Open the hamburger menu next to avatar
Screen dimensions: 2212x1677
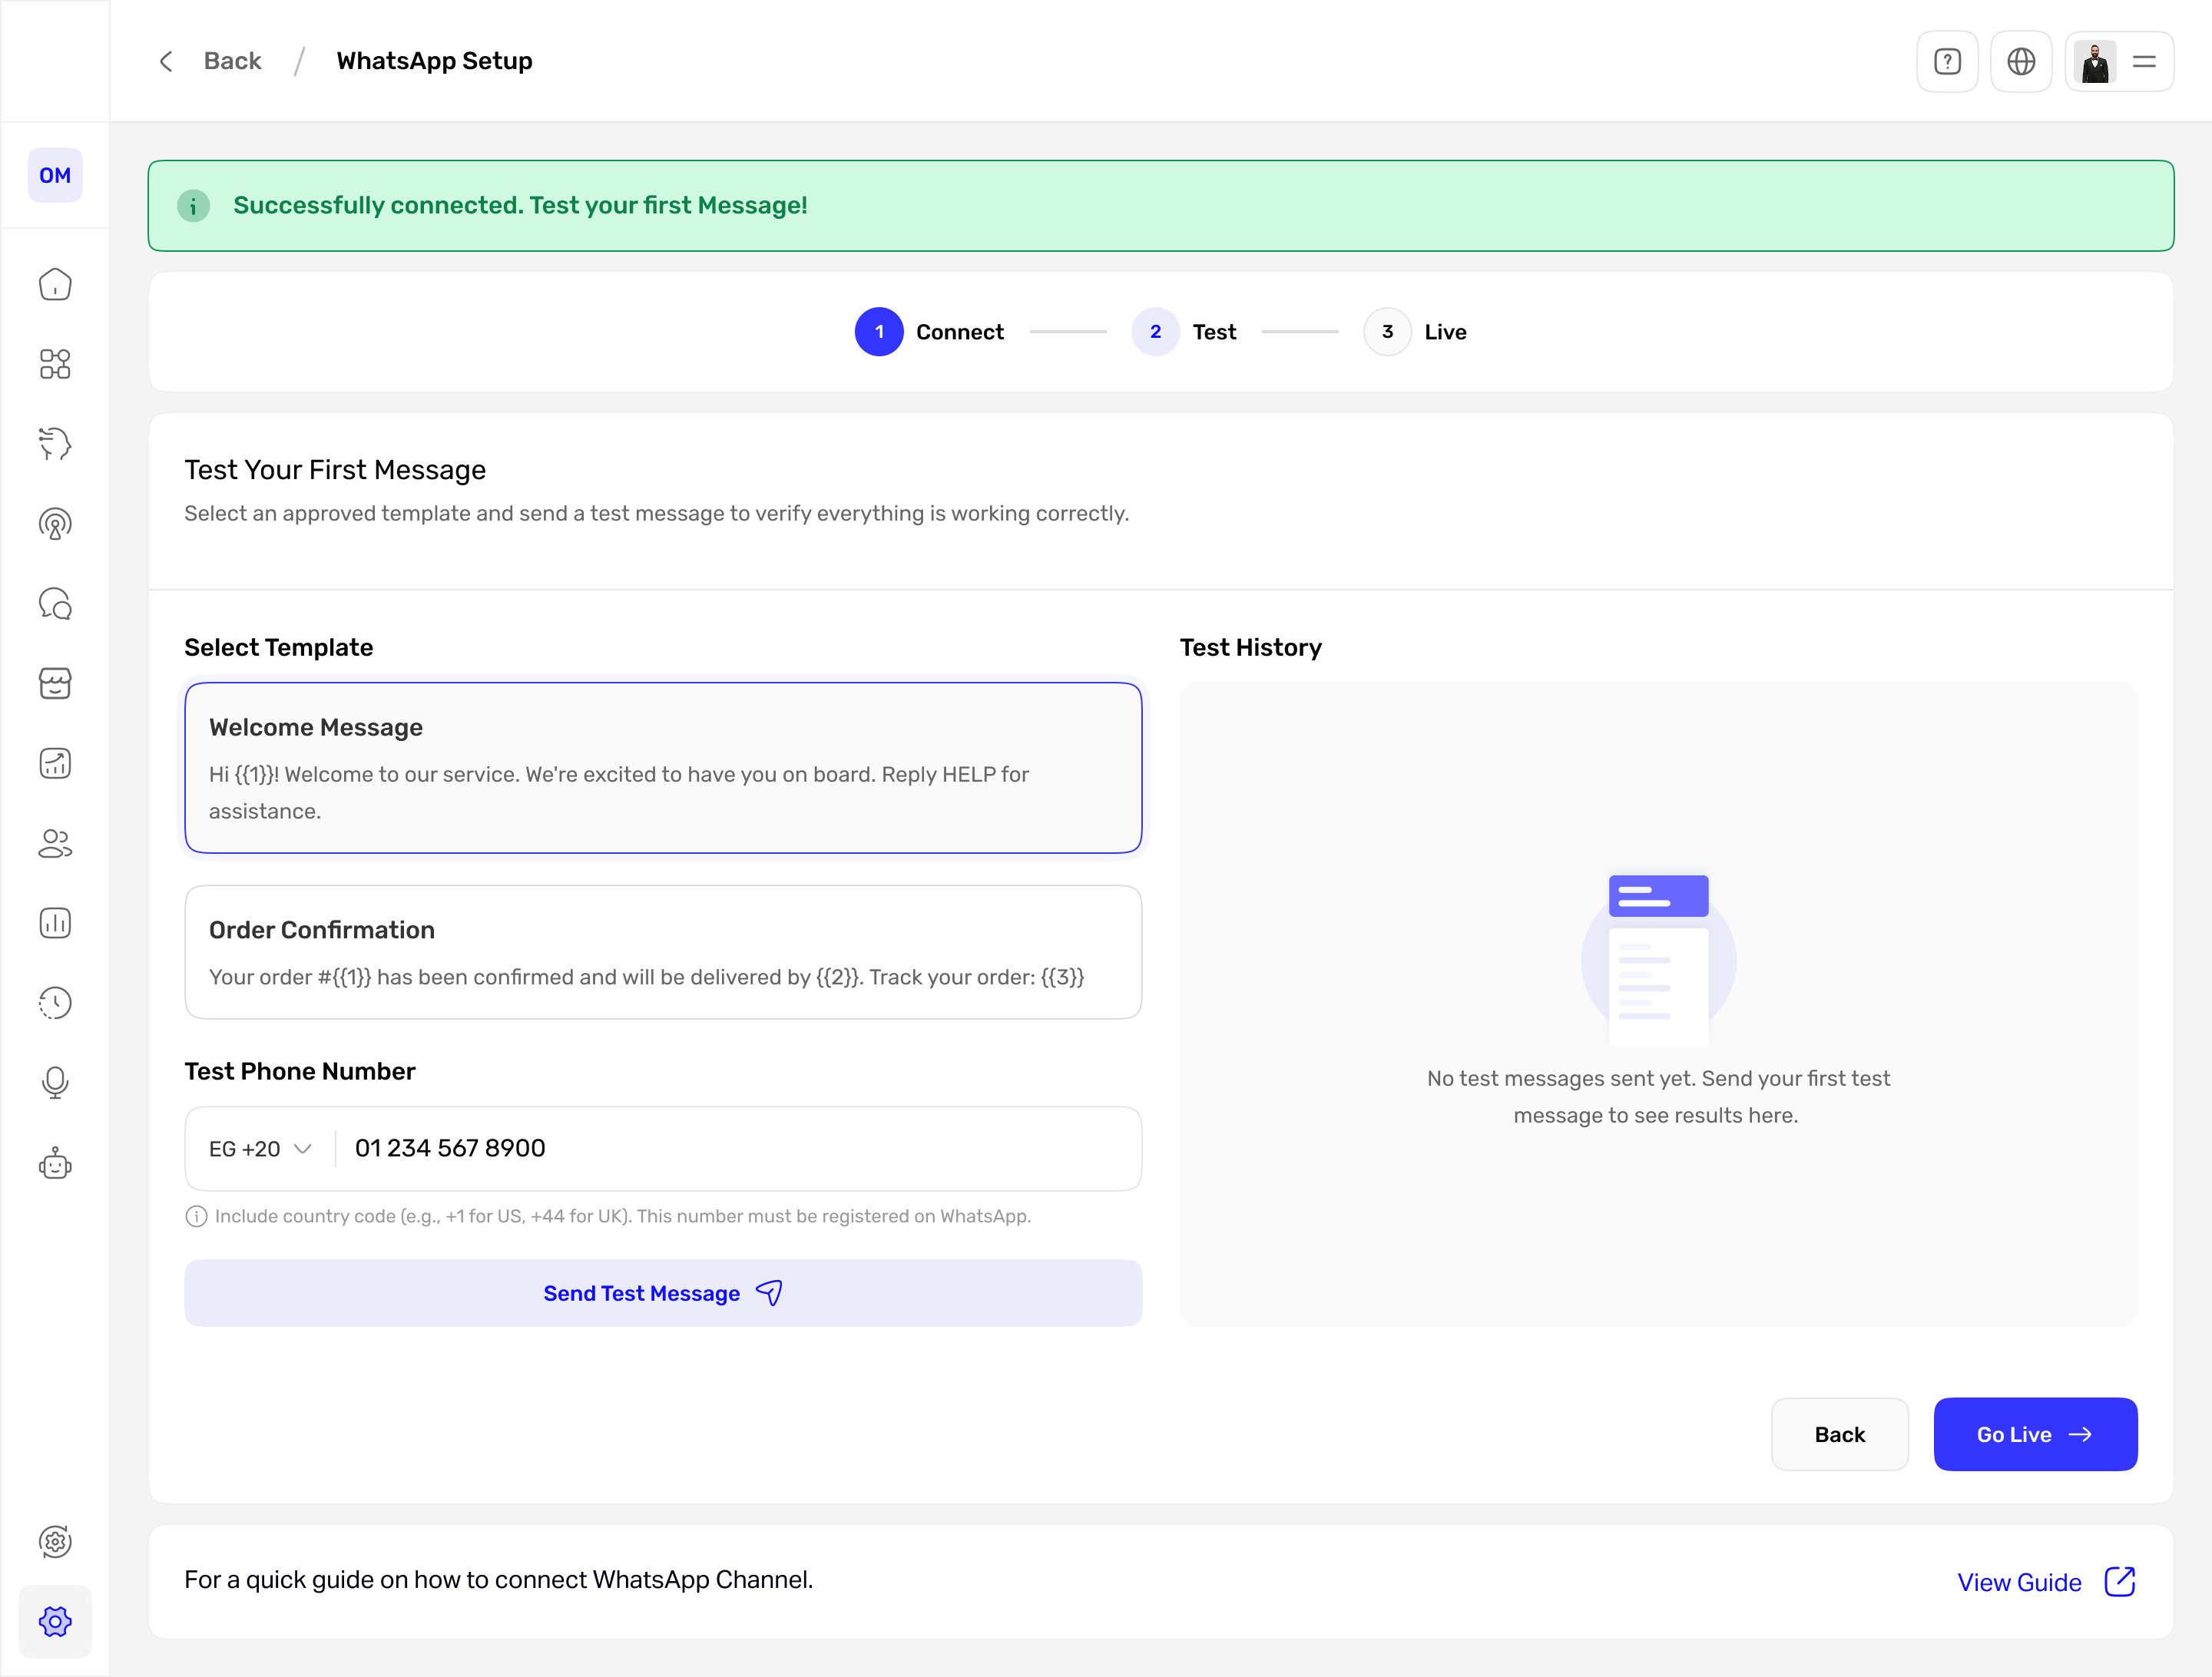tap(2144, 62)
